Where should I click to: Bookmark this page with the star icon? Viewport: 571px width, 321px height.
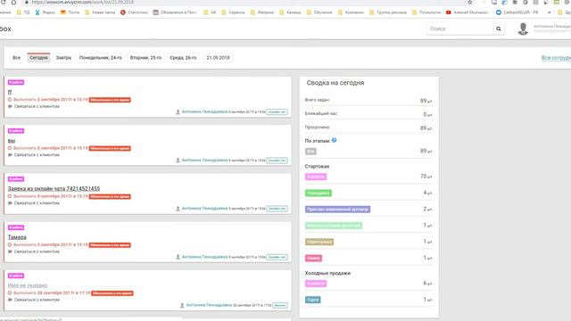click(x=470, y=2)
